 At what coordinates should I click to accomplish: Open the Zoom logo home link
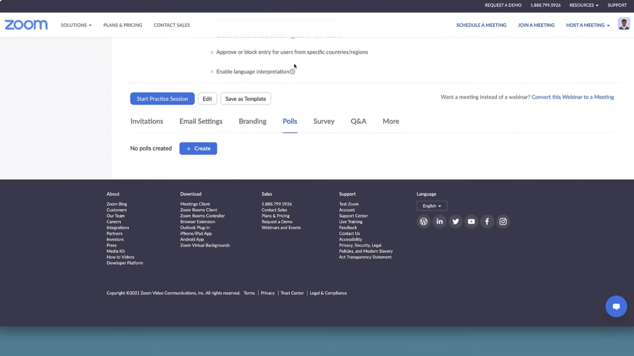pyautogui.click(x=26, y=25)
